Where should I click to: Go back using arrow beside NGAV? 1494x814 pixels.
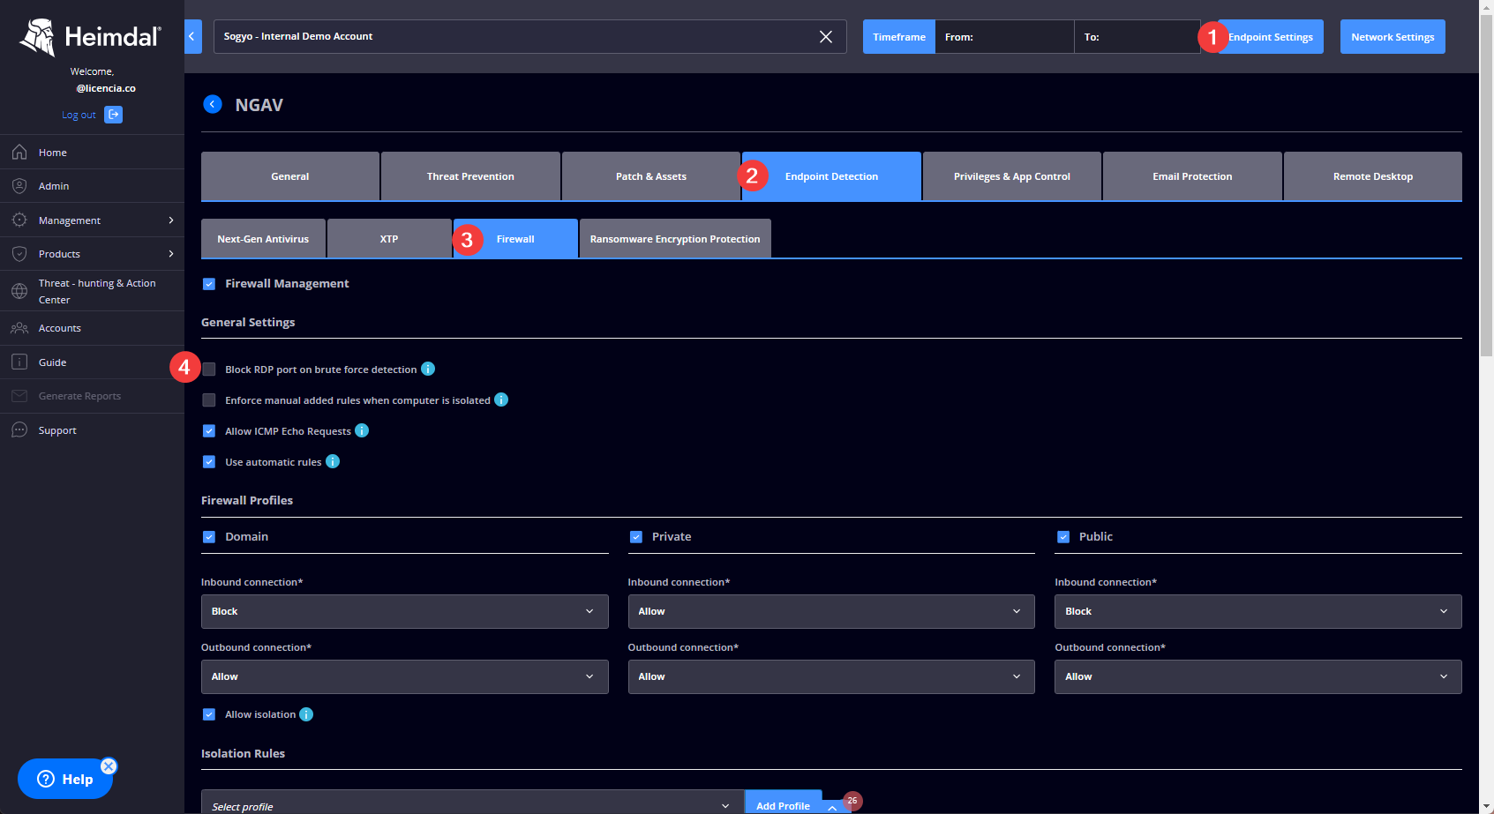[213, 104]
